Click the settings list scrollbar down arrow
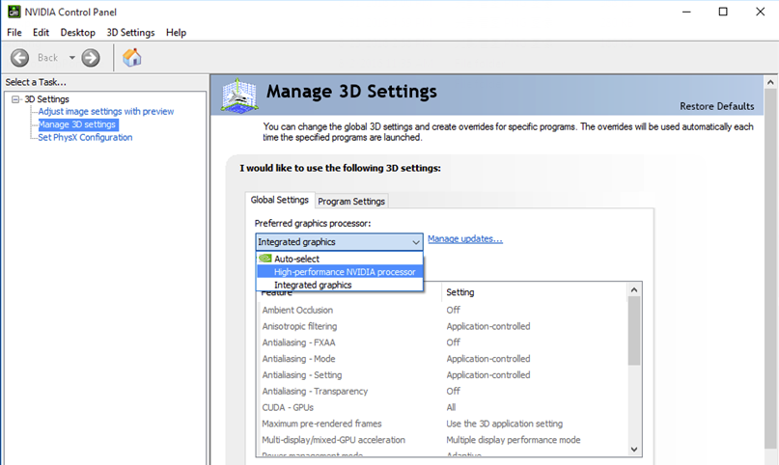The height and width of the screenshot is (465, 779). pyautogui.click(x=634, y=450)
